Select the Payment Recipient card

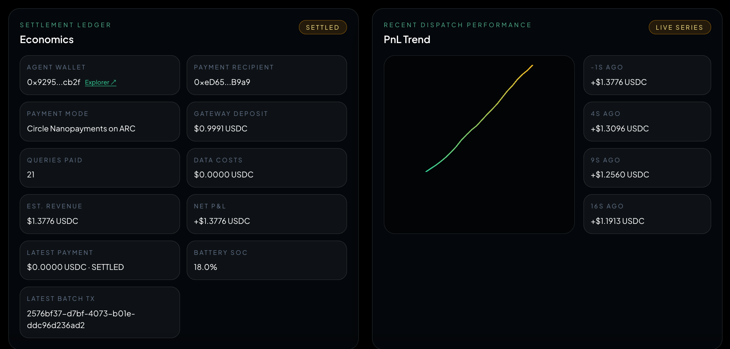[267, 75]
